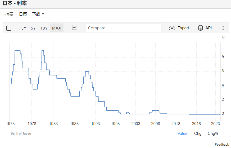The width and height of the screenshot is (231, 148).
Task: Select the 3Y time range
Action: (x=24, y=28)
